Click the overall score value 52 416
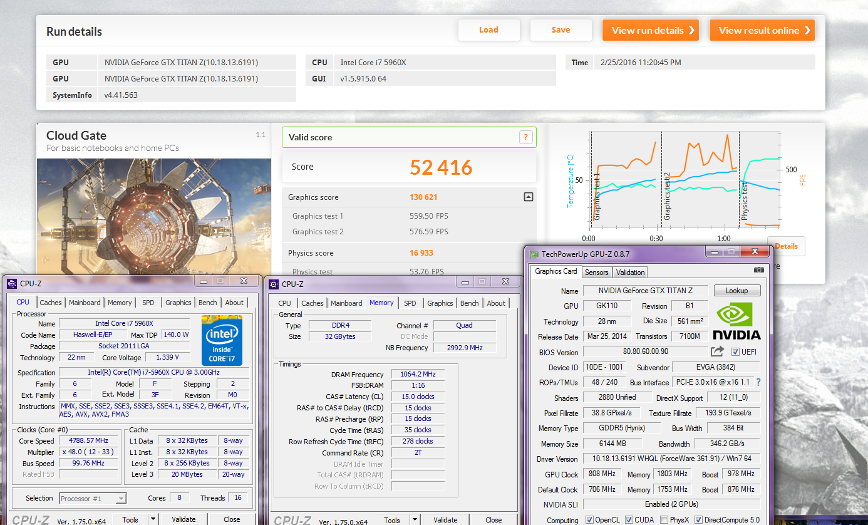The width and height of the screenshot is (868, 525). tap(441, 167)
